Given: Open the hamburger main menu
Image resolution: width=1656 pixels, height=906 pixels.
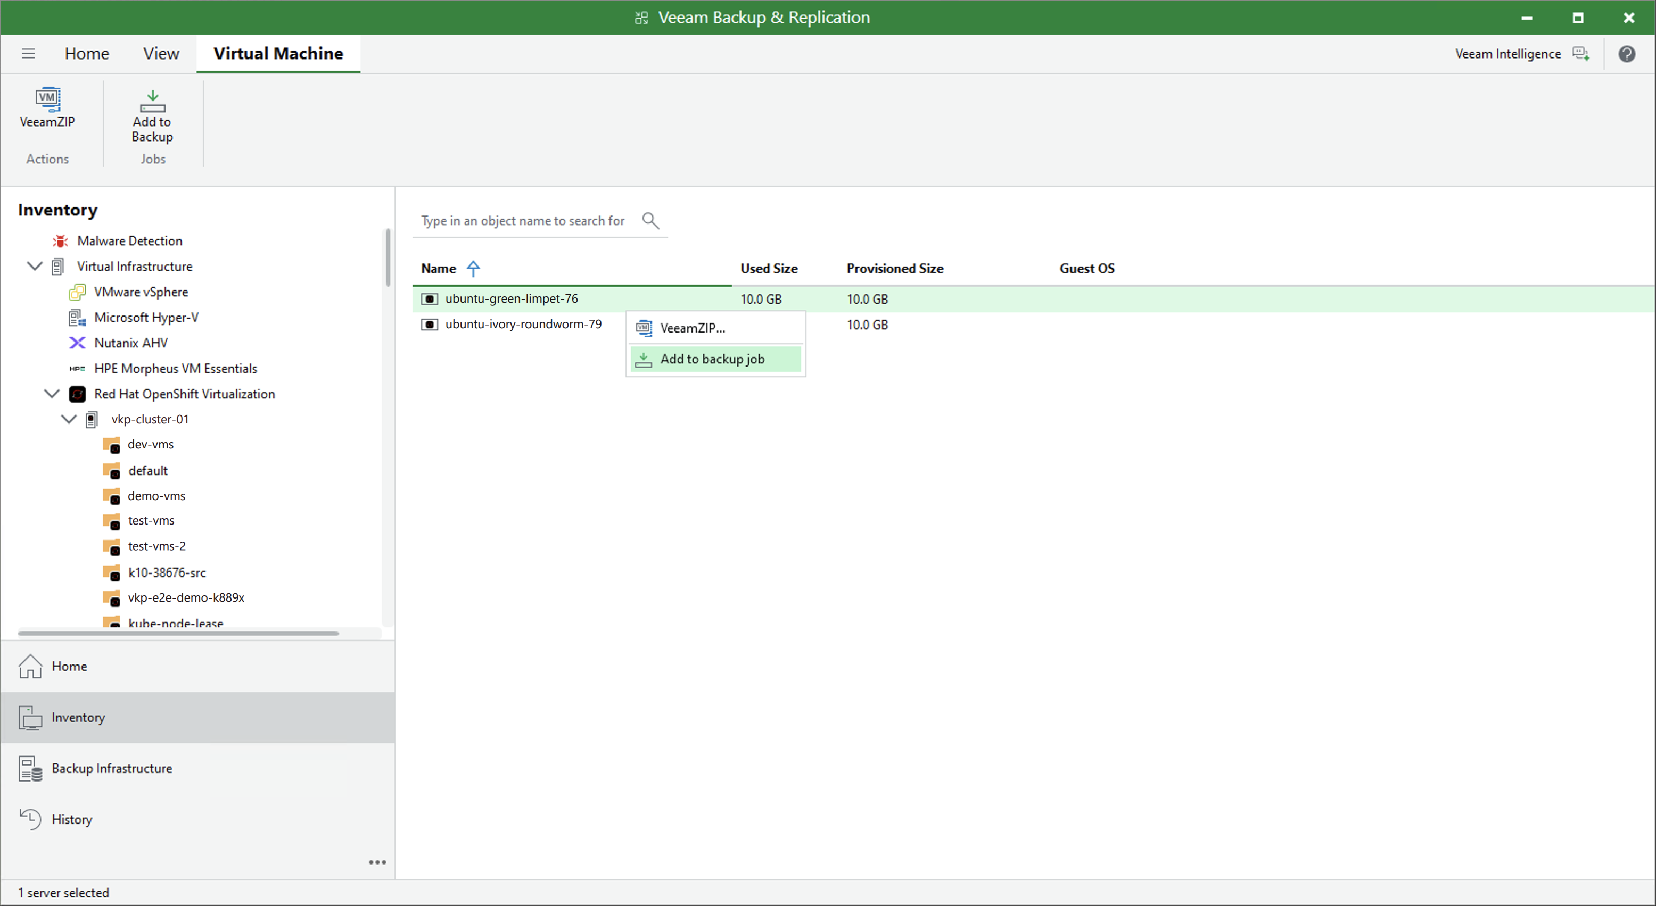Looking at the screenshot, I should coord(28,53).
